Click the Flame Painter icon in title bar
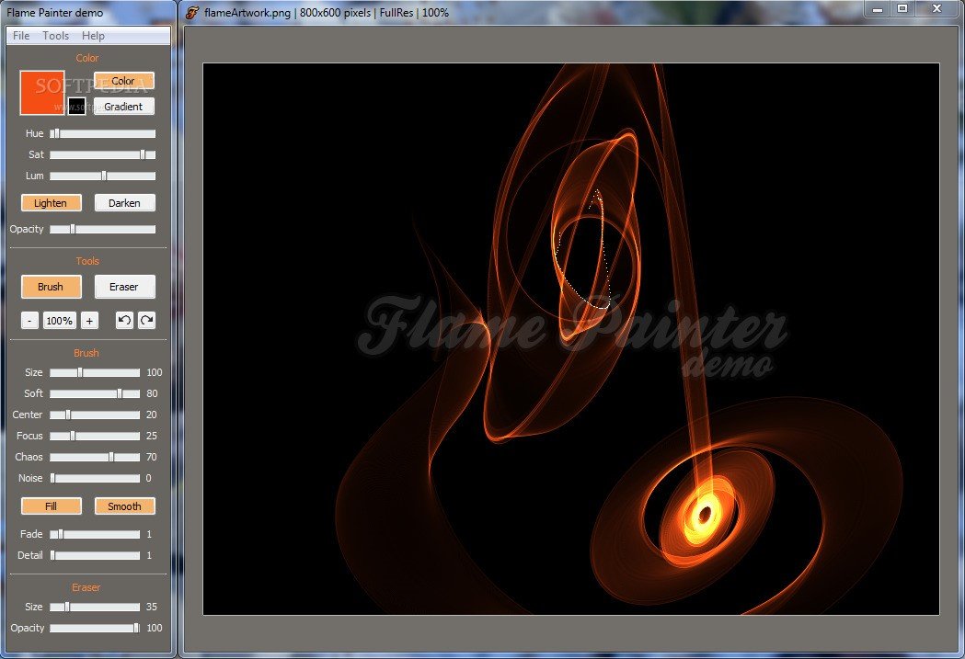965x659 pixels. (192, 12)
